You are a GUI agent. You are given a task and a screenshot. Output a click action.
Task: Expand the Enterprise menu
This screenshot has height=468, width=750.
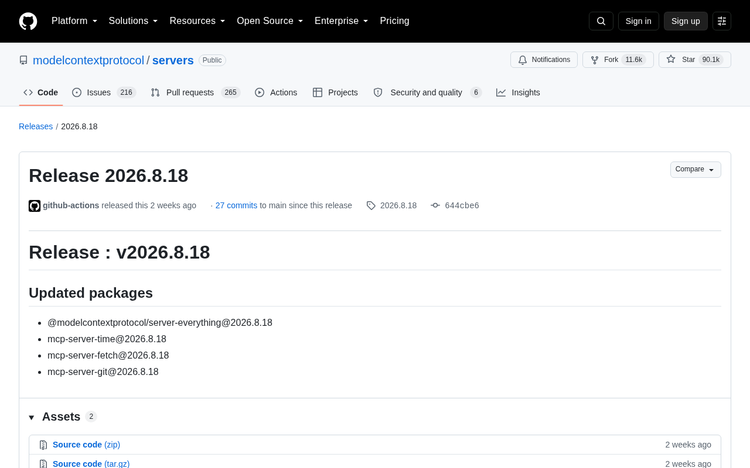pos(342,21)
